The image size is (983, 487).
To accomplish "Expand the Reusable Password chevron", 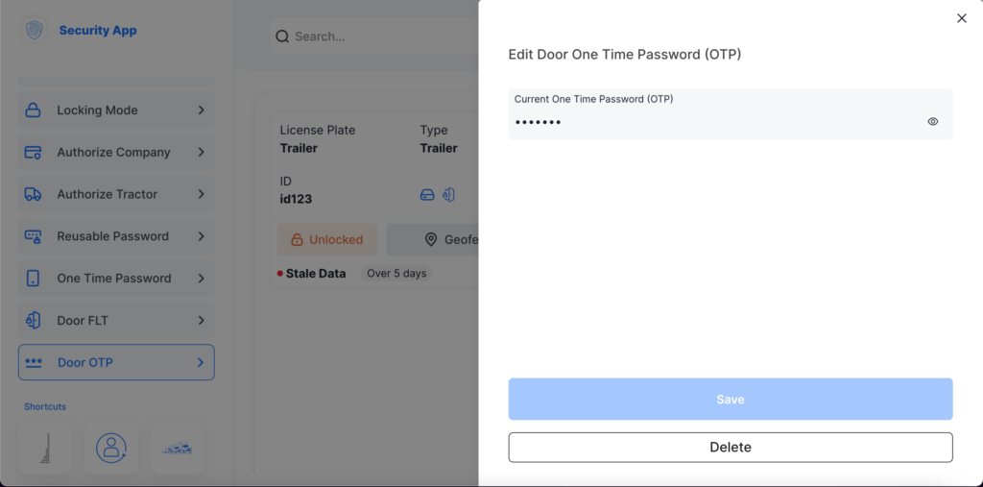I will [201, 236].
